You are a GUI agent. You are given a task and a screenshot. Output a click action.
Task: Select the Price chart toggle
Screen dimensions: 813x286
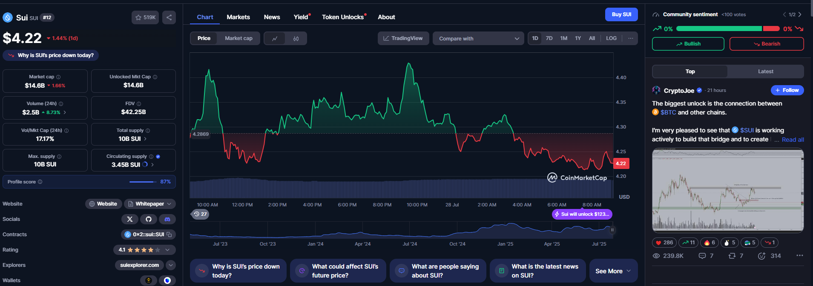204,38
